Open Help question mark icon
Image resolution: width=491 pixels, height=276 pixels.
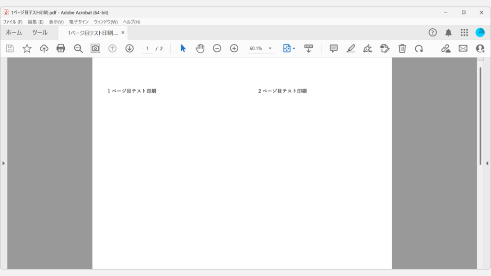[x=433, y=33]
